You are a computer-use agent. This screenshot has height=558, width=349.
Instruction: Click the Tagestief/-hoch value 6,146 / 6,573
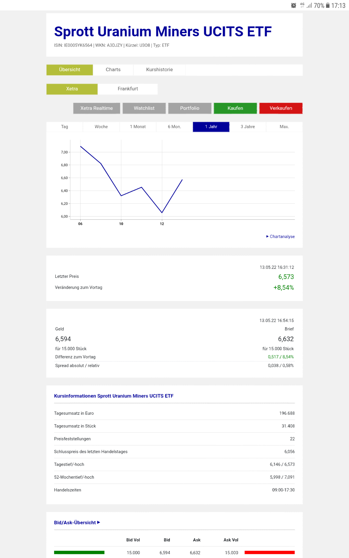point(282,464)
